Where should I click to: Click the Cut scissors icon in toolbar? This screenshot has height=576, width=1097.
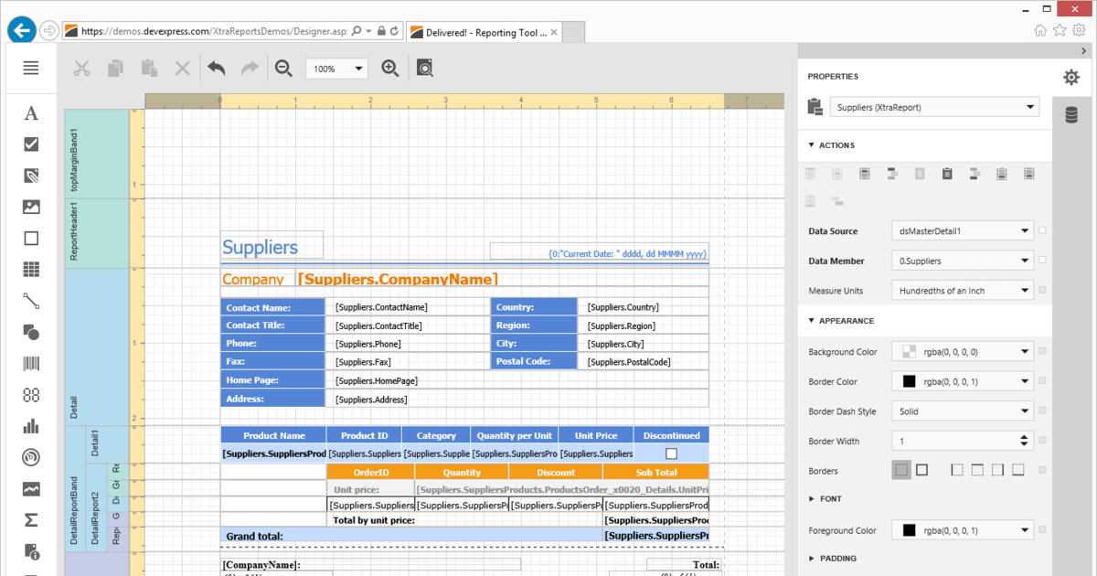[x=82, y=69]
